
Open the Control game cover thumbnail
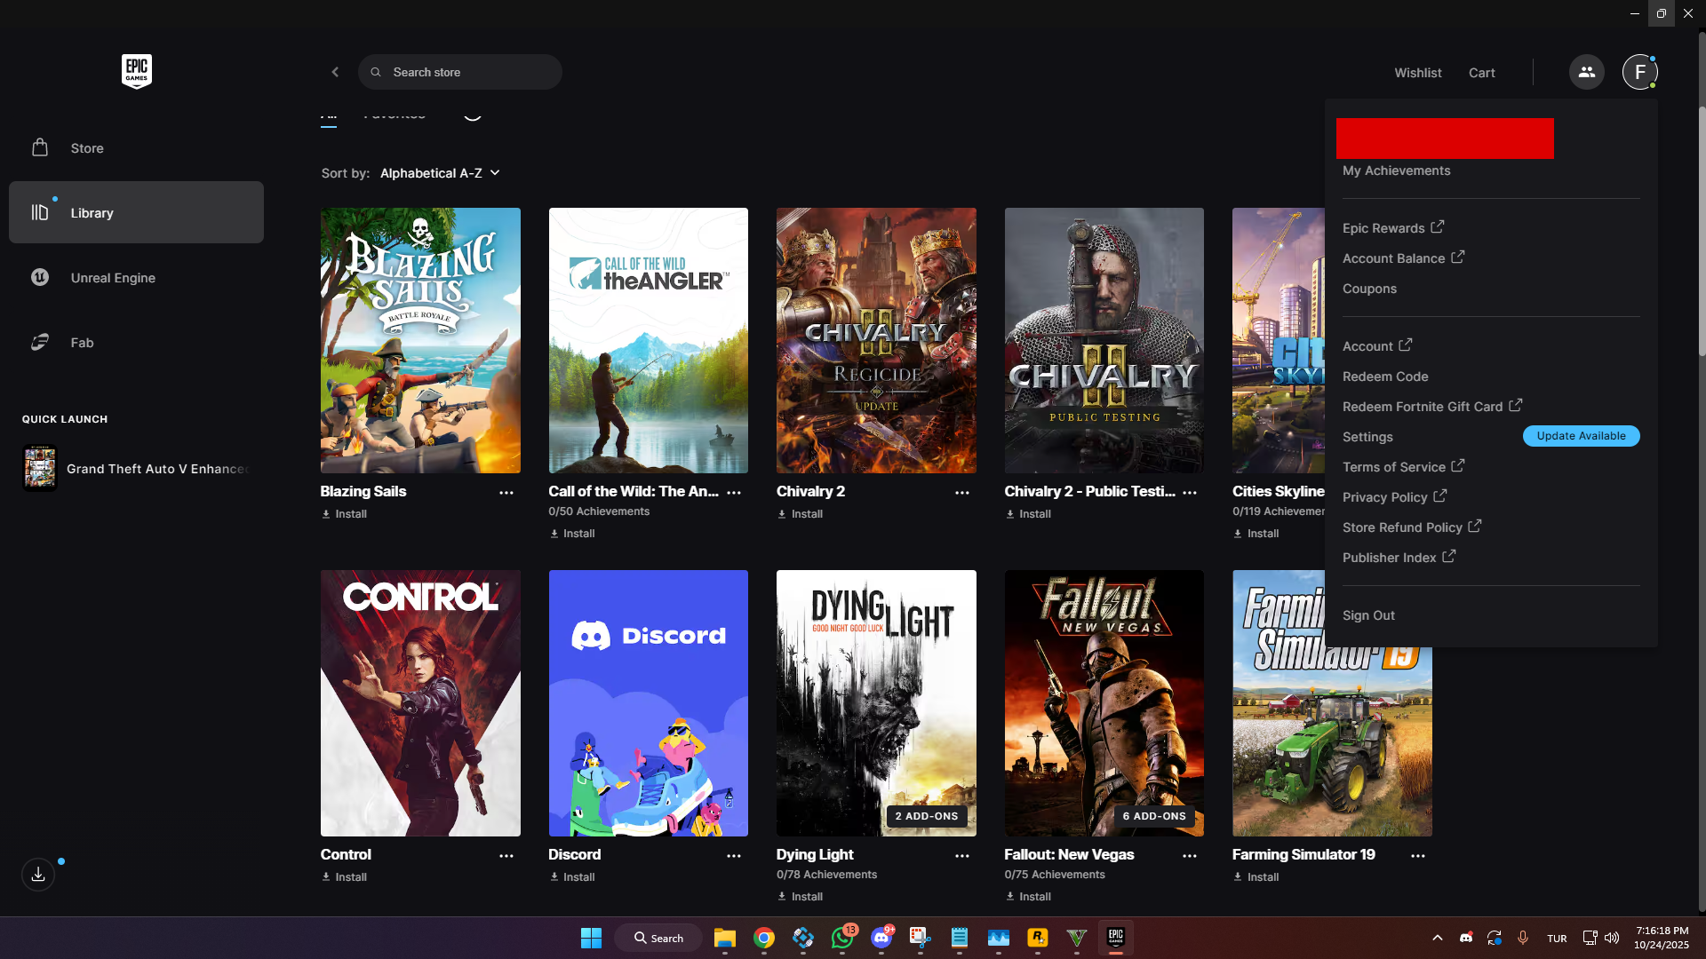pyautogui.click(x=420, y=702)
